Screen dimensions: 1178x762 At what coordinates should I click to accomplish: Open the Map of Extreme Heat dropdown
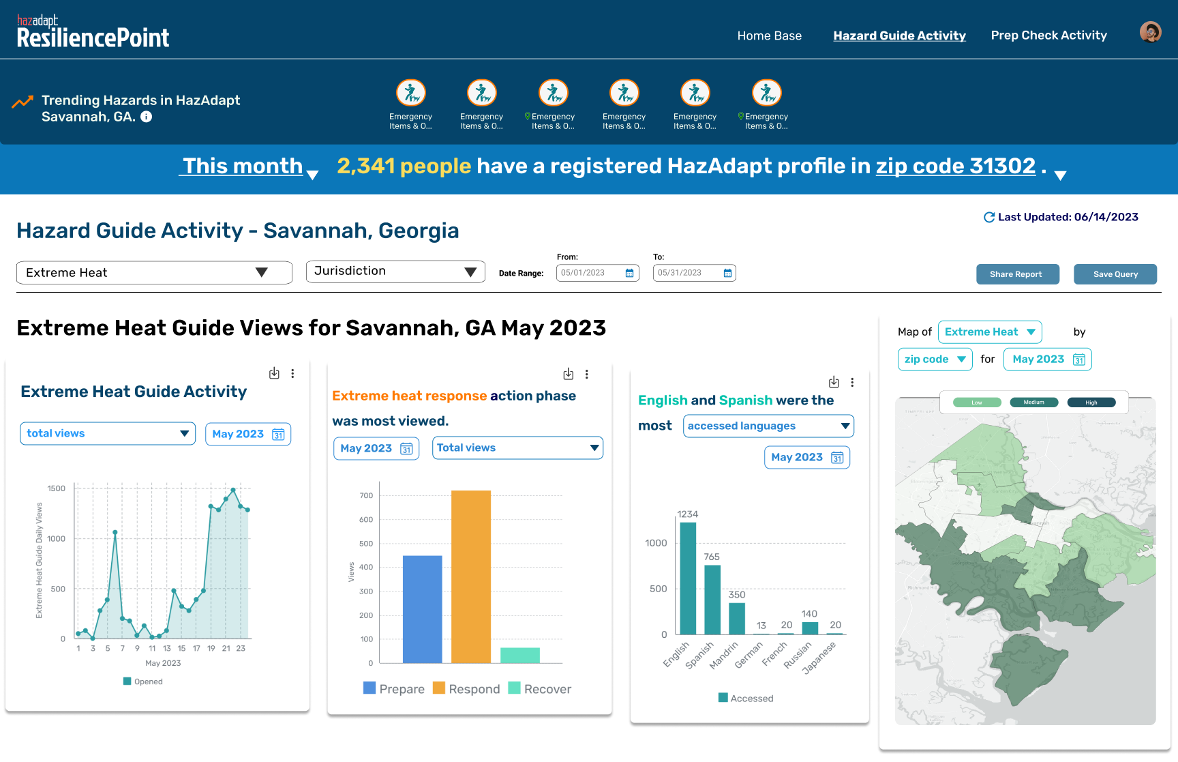(990, 332)
